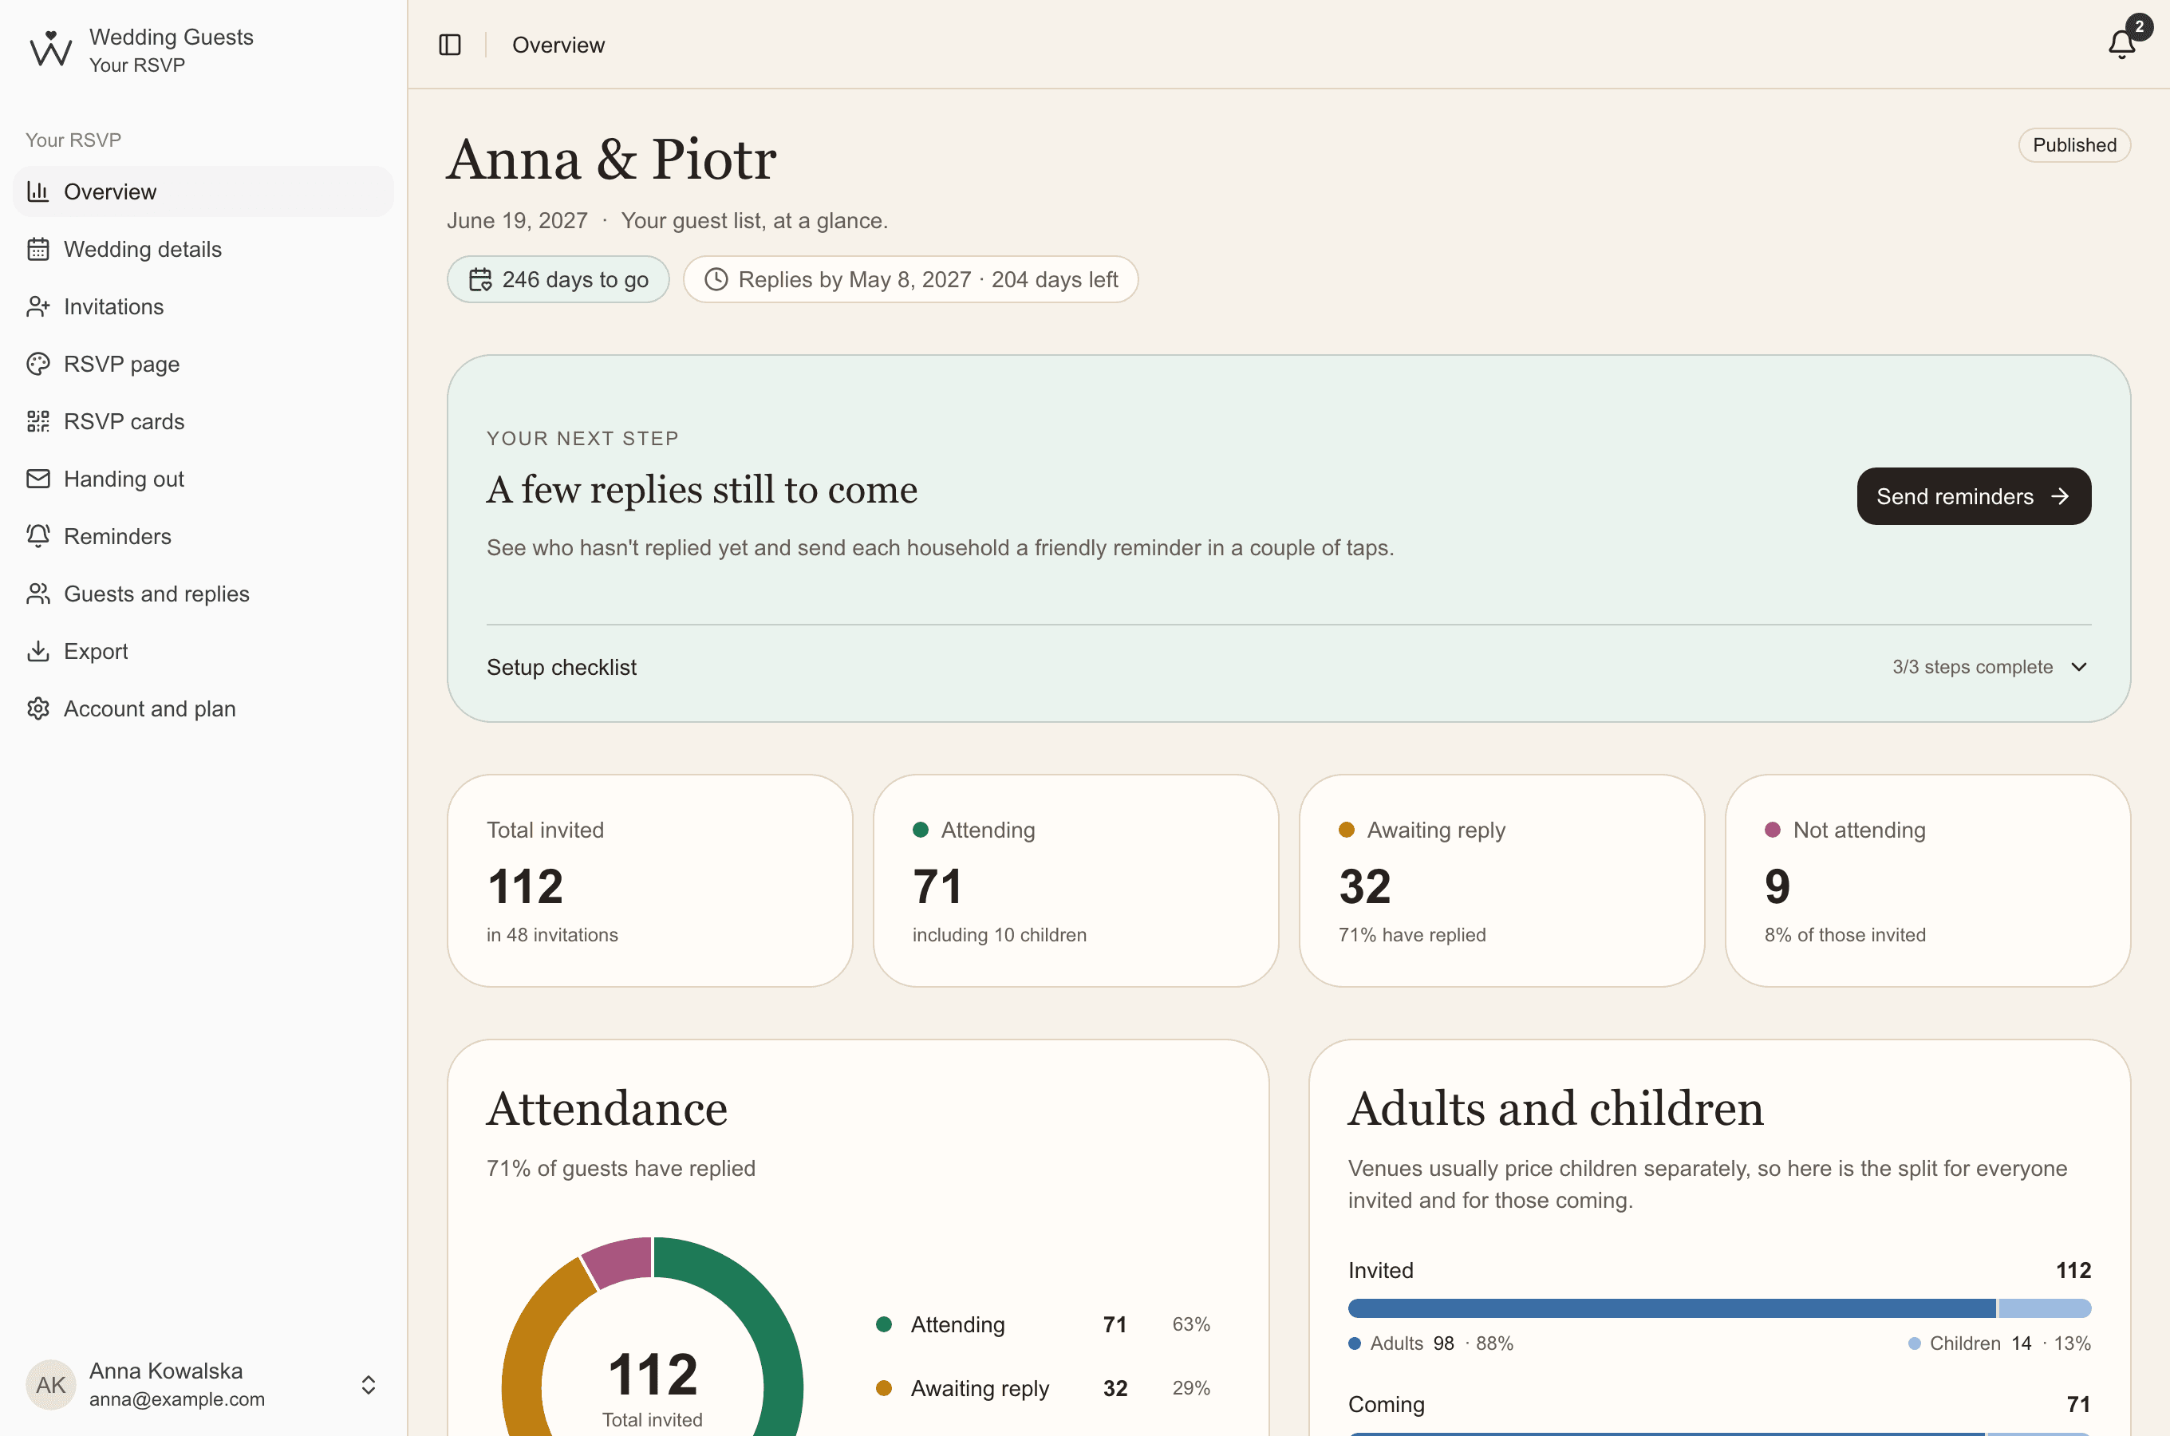2170x1436 pixels.
Task: Click 'anna@example.com' in sidebar footer
Action: [177, 1399]
